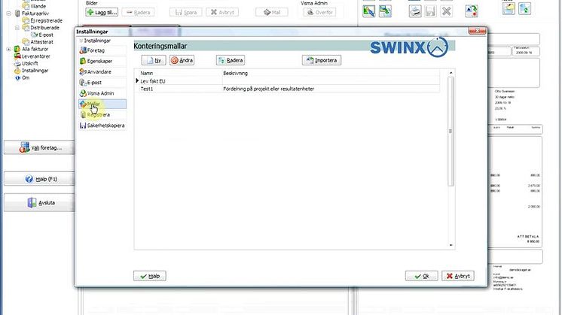Image resolution: width=562 pixels, height=315 pixels.
Task: Select the Lev fakt EU template row
Action: 287,81
